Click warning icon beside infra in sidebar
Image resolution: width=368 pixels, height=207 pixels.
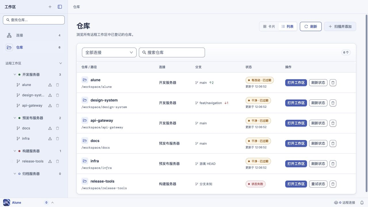(x=50, y=139)
